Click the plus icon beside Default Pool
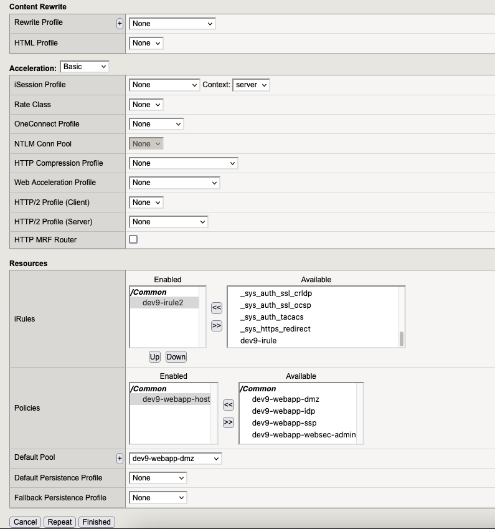Viewport: 495px width, 529px height. [120, 459]
